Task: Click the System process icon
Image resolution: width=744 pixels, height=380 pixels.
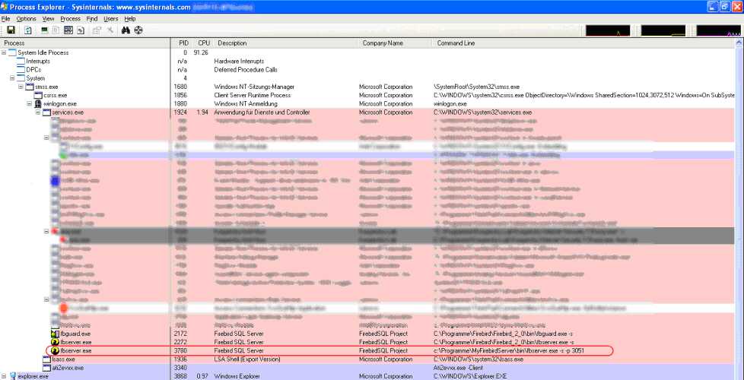Action: click(21, 78)
